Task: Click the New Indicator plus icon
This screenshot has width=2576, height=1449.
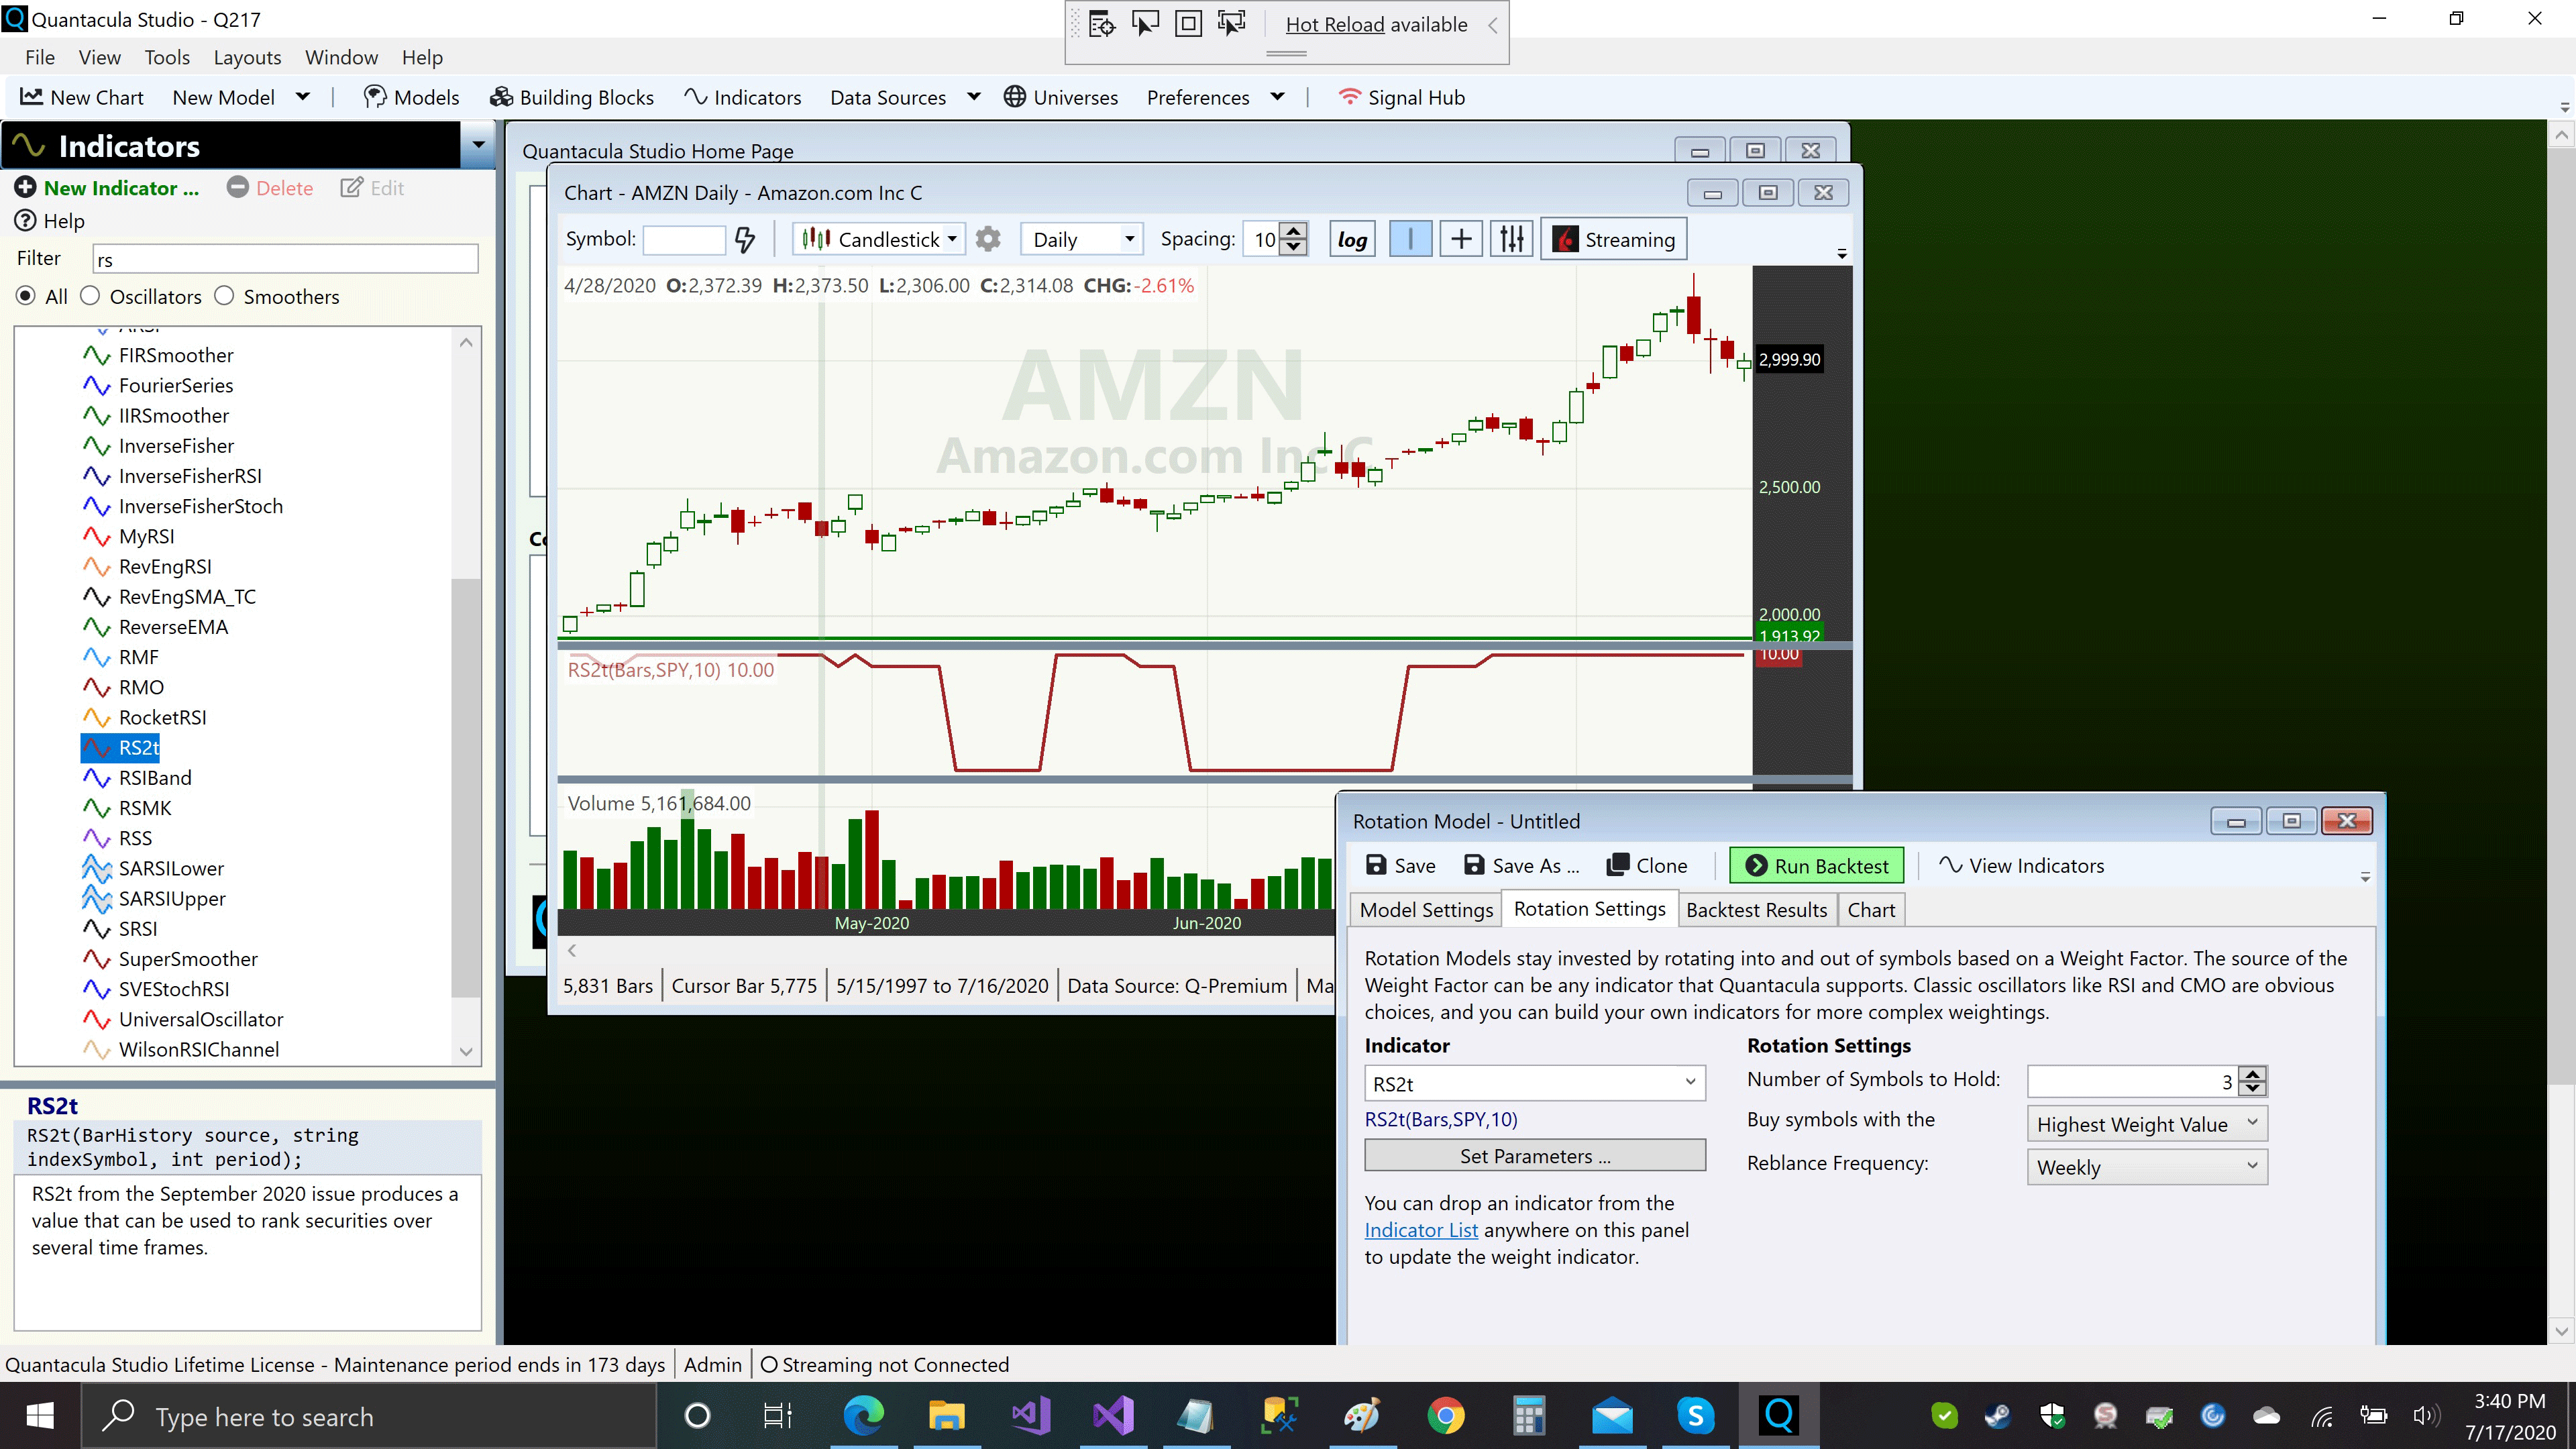Action: [26, 187]
